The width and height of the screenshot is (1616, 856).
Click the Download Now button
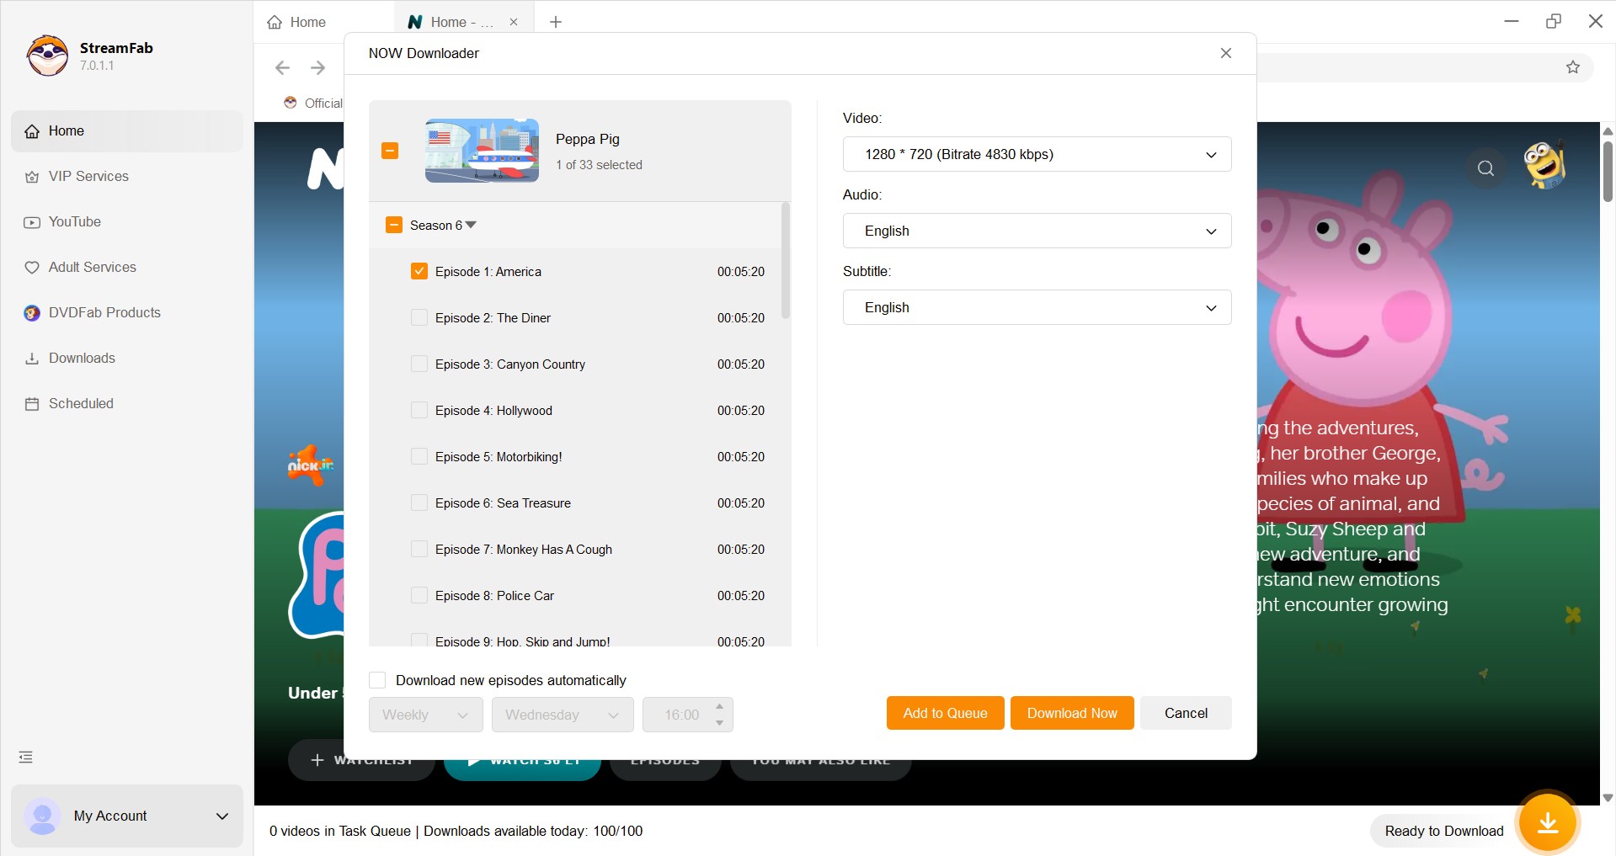click(x=1071, y=713)
